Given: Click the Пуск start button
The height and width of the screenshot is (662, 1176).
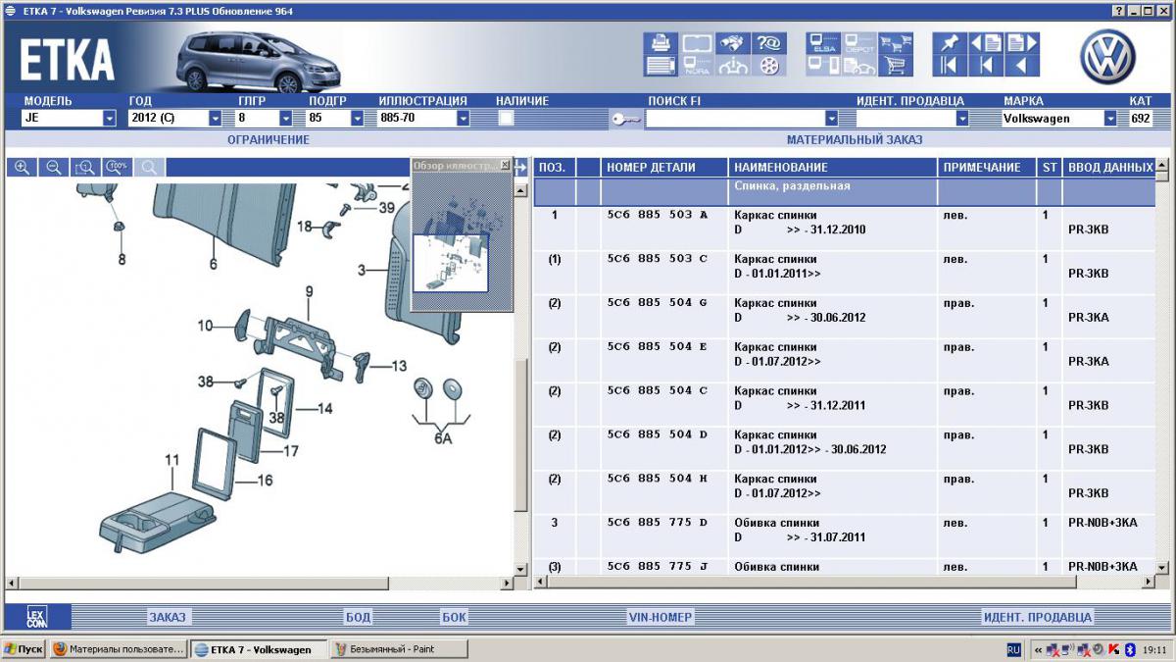Looking at the screenshot, I should (x=24, y=649).
